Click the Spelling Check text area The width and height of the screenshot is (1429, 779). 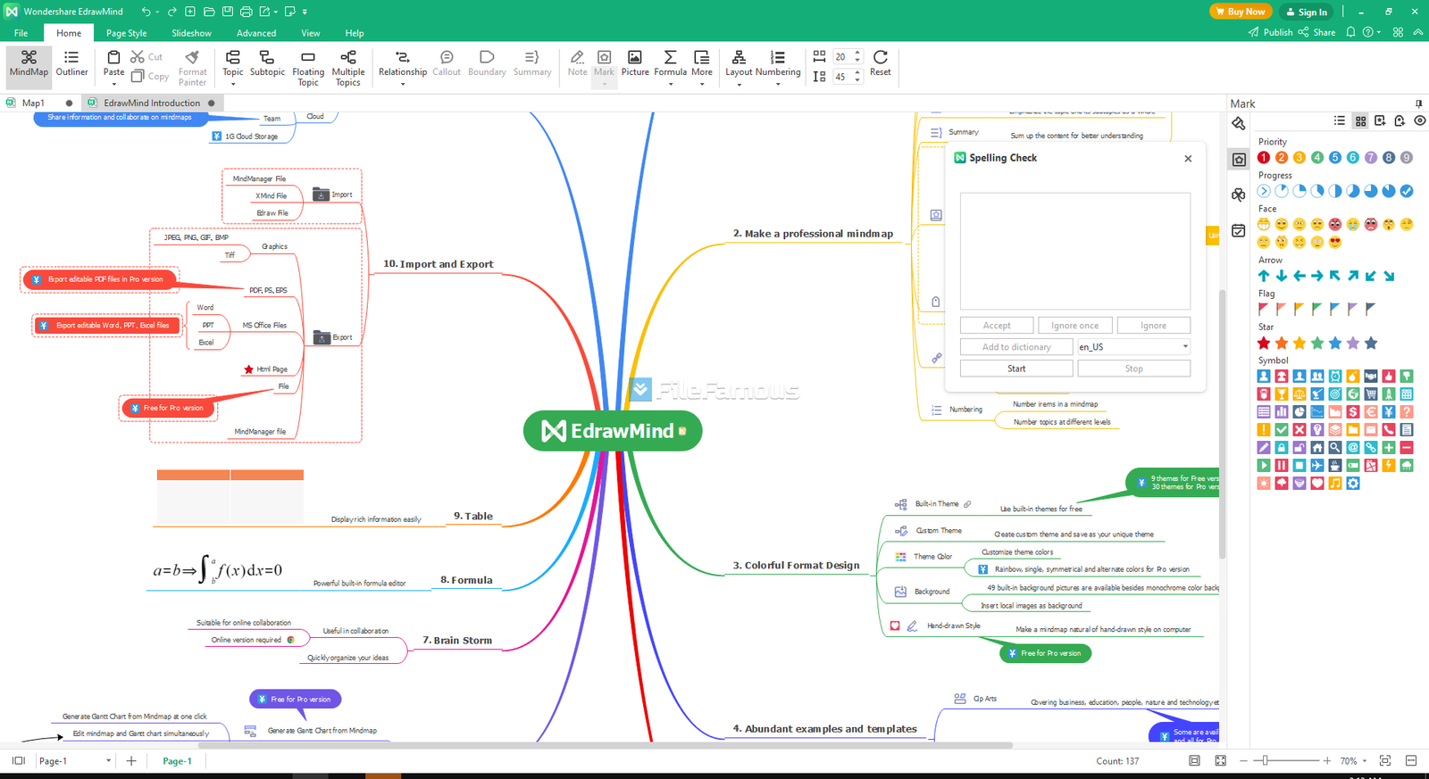1075,251
